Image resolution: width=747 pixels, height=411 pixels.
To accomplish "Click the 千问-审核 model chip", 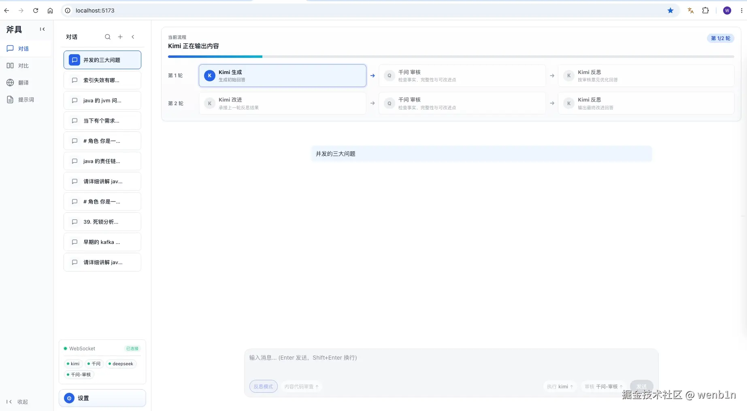I will 79,375.
